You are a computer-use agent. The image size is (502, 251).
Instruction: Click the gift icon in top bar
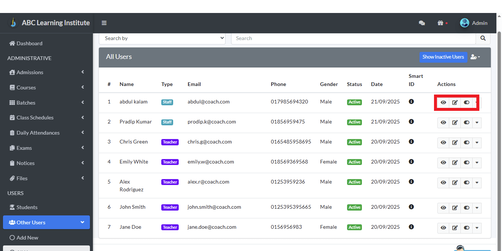coord(441,23)
